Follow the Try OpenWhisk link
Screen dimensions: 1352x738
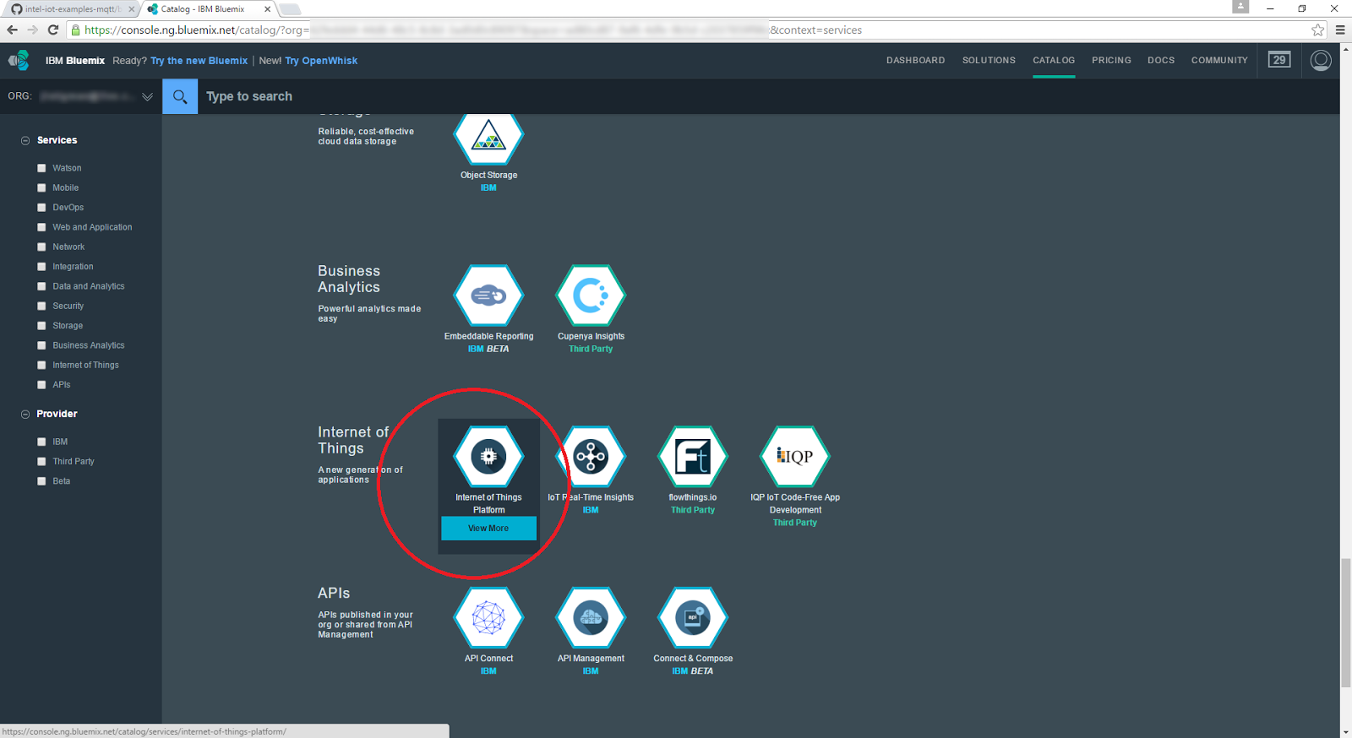[321, 61]
